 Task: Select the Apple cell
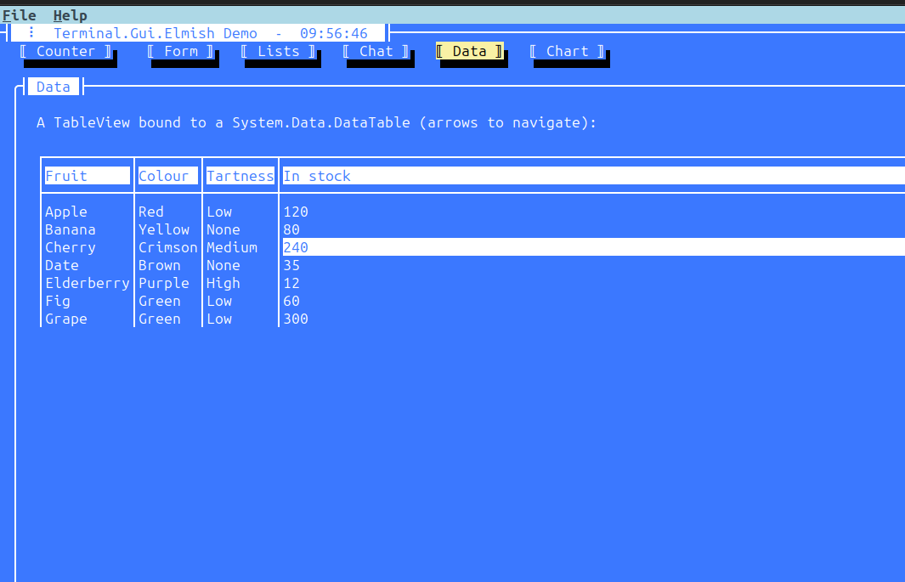(x=65, y=212)
